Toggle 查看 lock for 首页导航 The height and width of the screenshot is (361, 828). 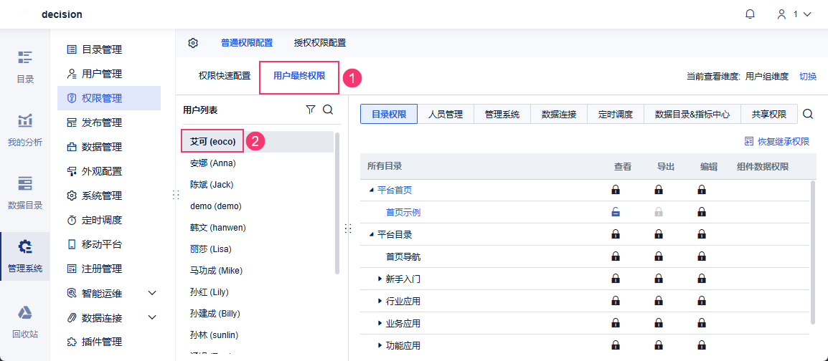click(x=616, y=256)
